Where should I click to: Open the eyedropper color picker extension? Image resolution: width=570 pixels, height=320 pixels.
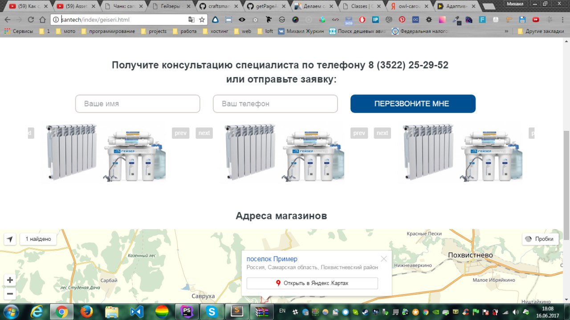(x=456, y=20)
